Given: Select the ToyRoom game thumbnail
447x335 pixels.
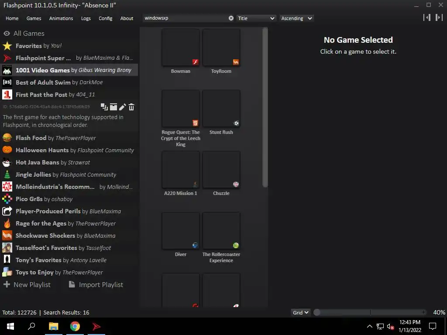Looking at the screenshot, I should click(x=221, y=48).
